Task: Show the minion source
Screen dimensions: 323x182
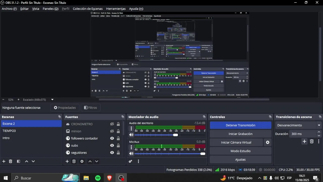Action: click(112, 131)
